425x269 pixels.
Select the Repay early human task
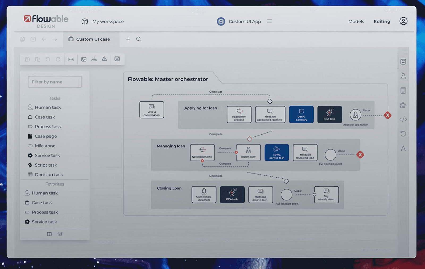pos(248,153)
